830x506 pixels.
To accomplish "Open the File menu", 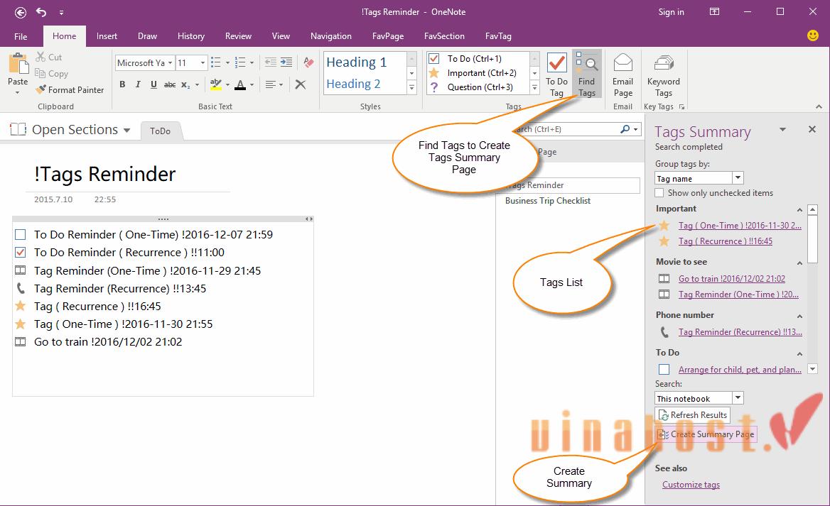I will click(x=21, y=36).
